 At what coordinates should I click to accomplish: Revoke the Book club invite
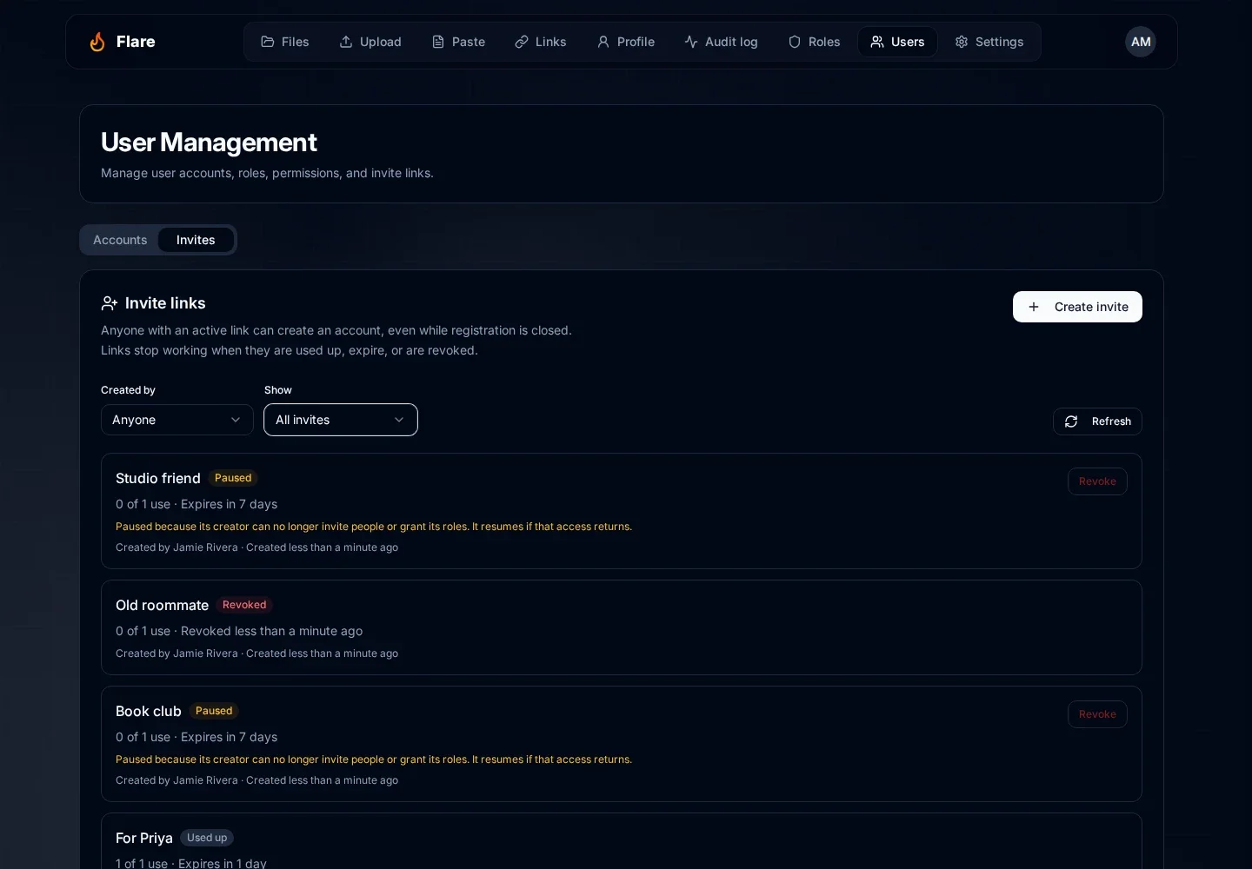click(x=1097, y=714)
